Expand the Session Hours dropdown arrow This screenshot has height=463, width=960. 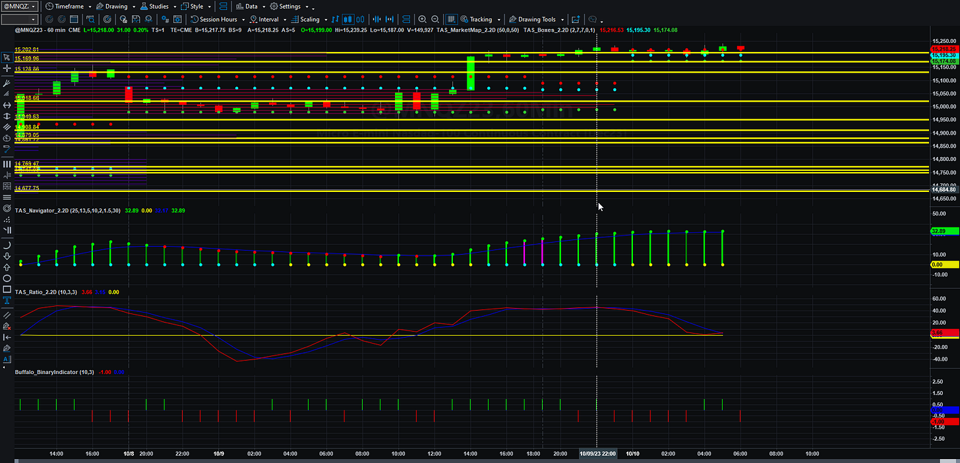pyautogui.click(x=243, y=20)
